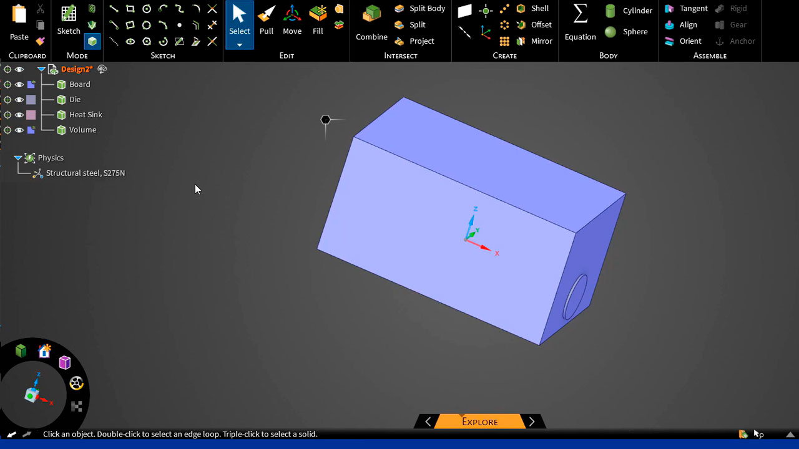The image size is (799, 449).
Task: Open the Select tool dropdown arrow
Action: pos(239,45)
